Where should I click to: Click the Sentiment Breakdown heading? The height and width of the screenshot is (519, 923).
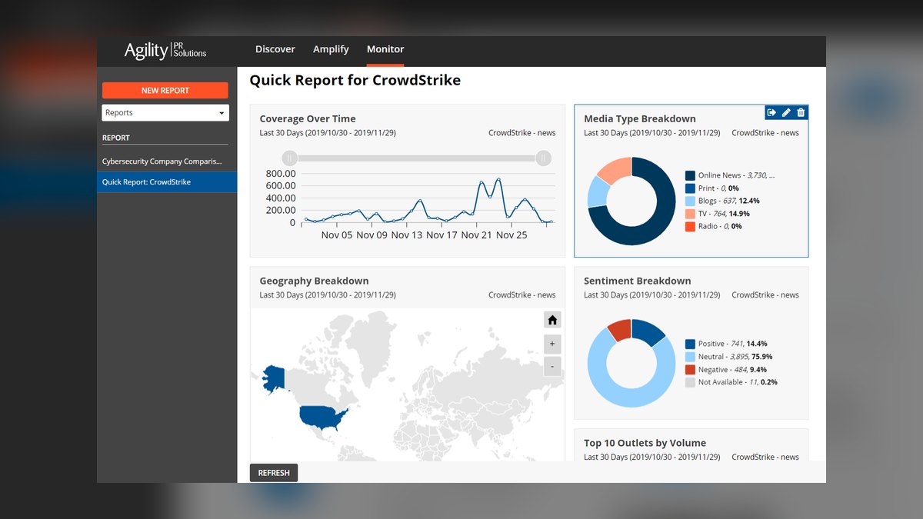pos(638,281)
